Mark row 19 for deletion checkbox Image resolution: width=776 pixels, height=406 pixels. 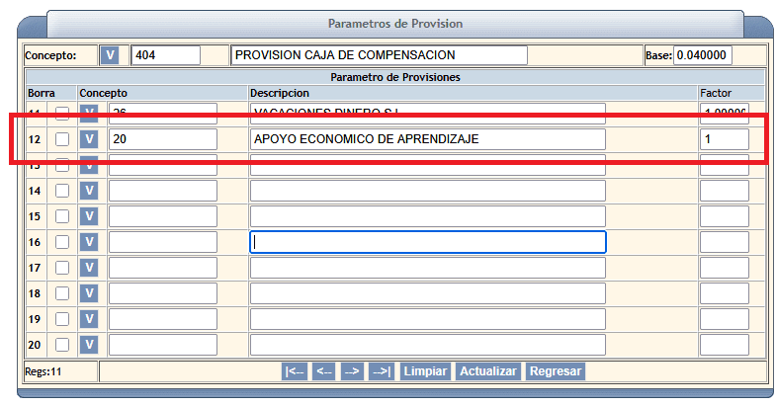click(62, 319)
